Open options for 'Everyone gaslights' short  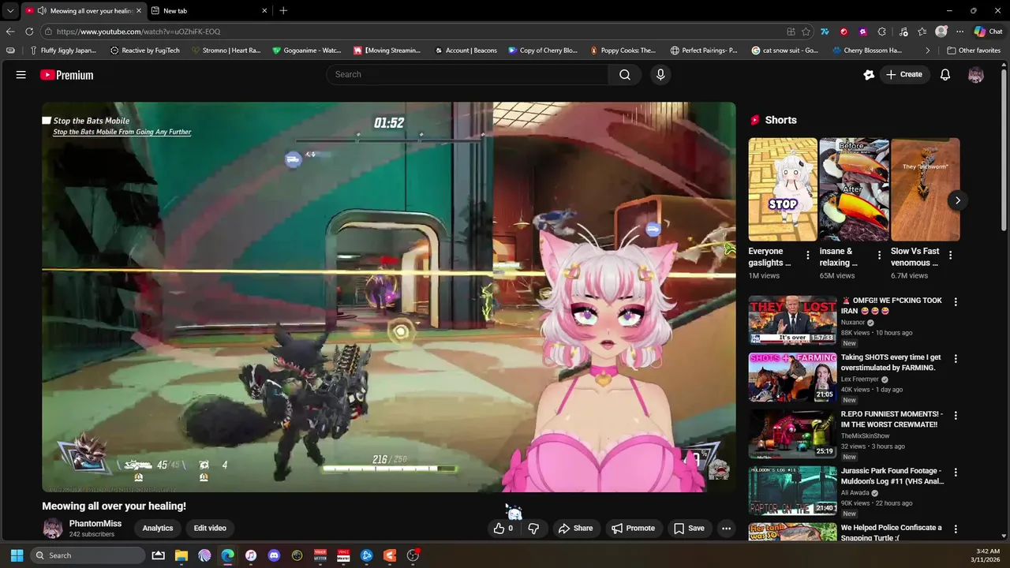click(807, 256)
